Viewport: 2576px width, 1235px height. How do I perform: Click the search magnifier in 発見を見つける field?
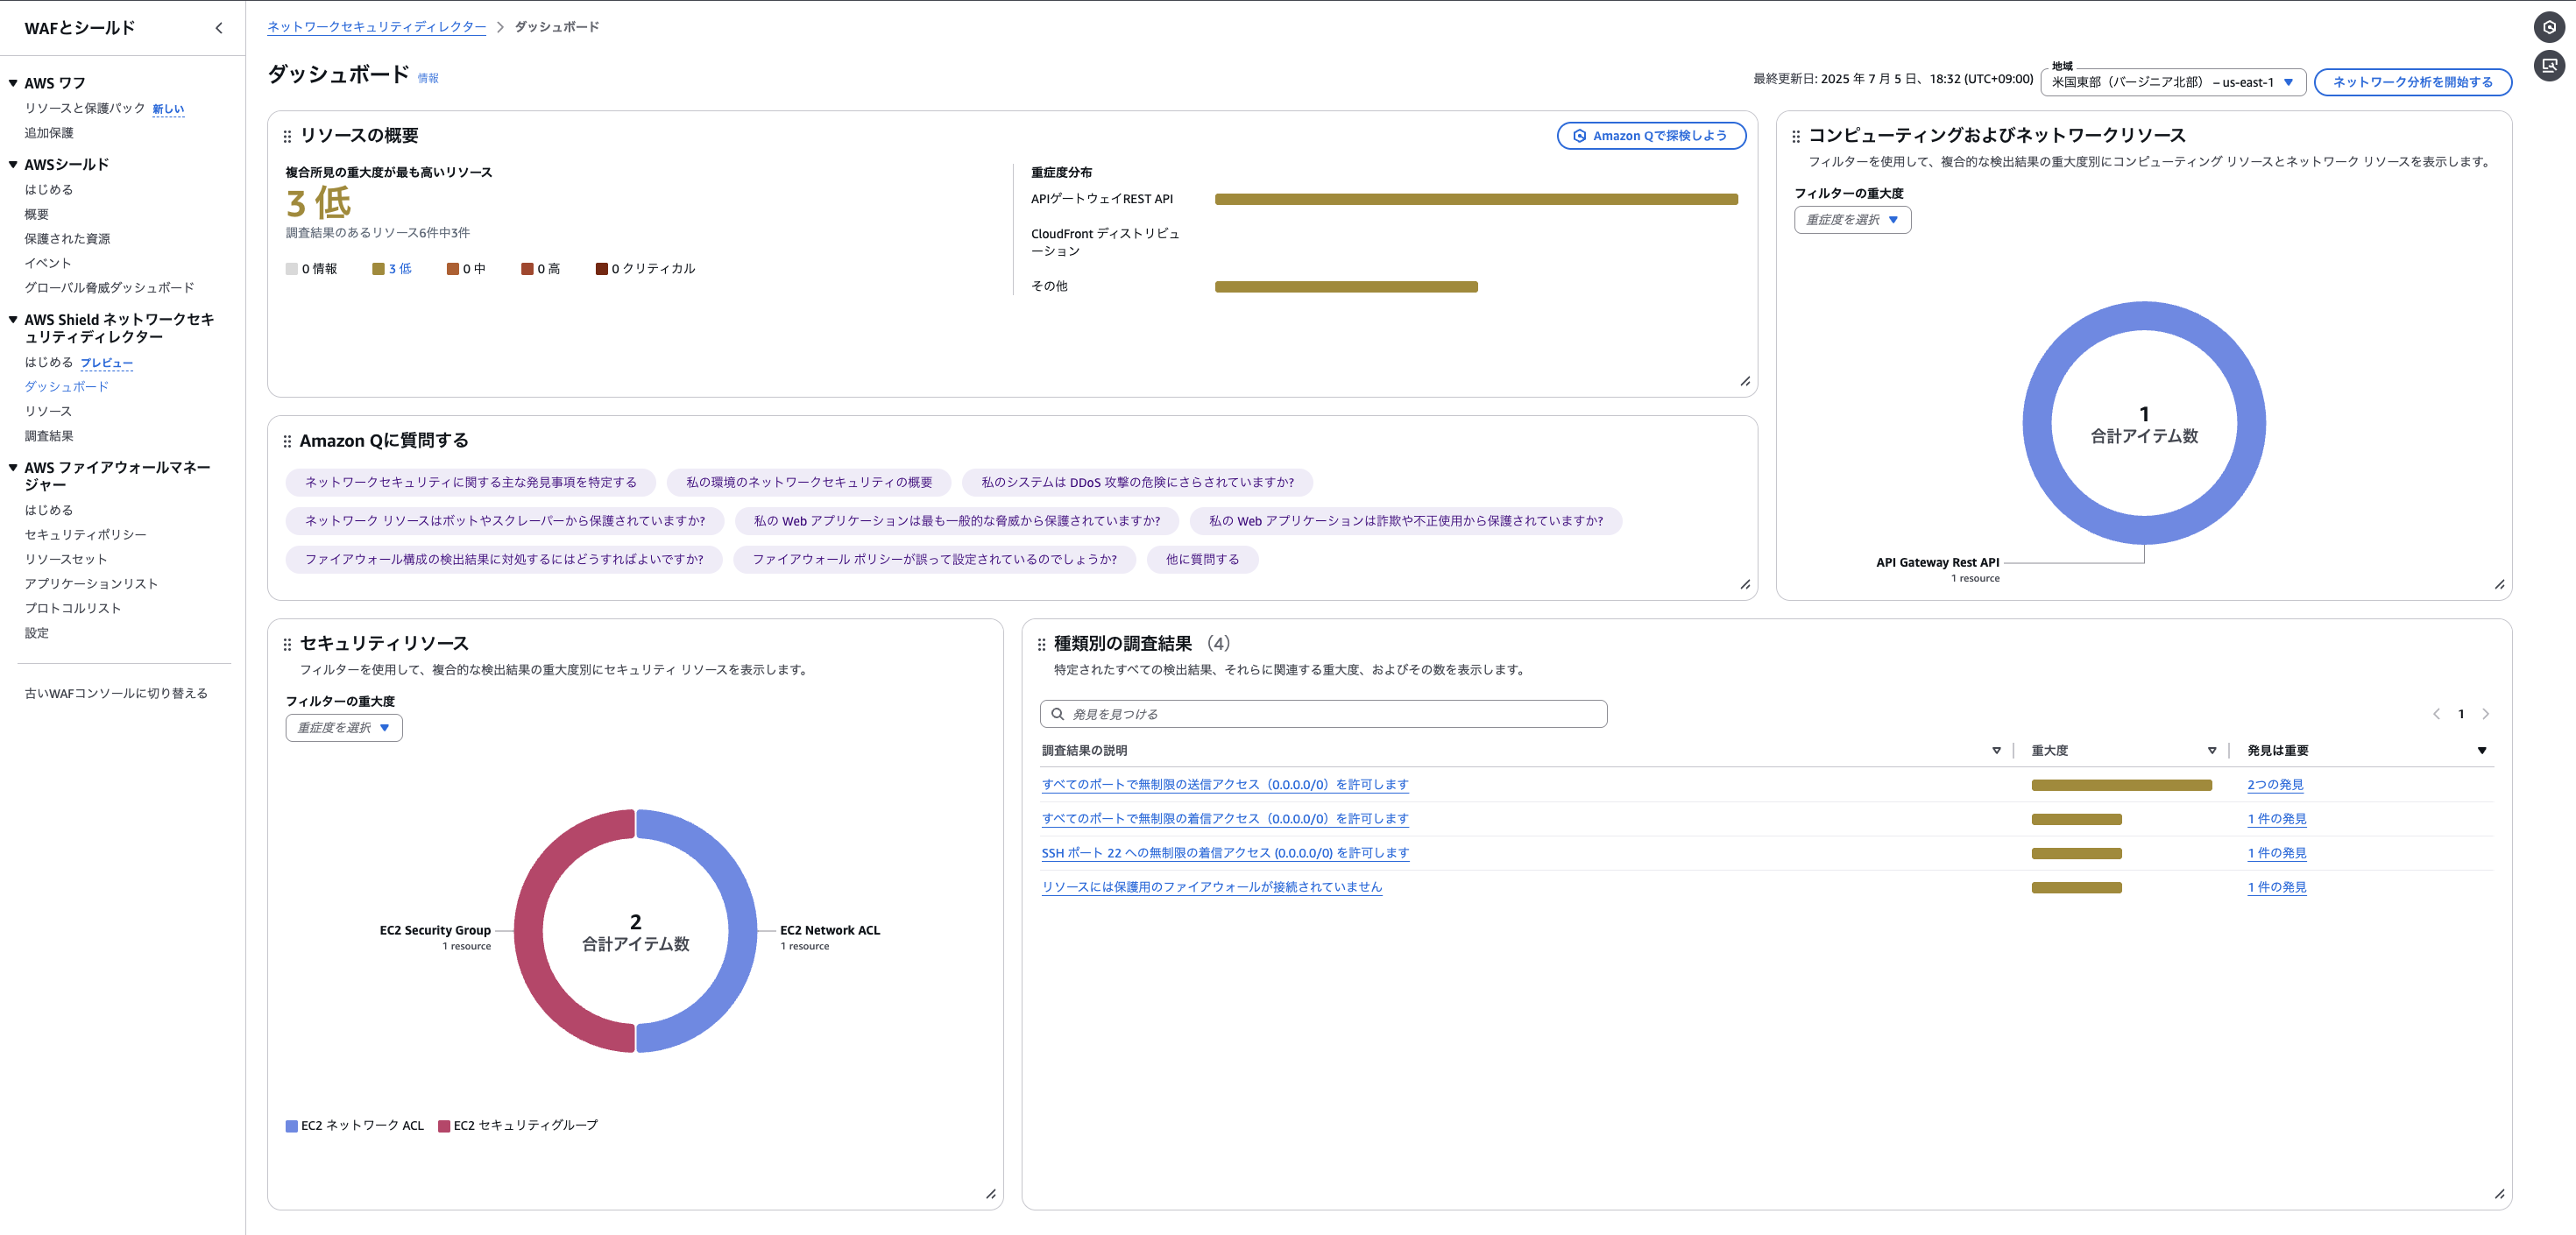click(1057, 714)
